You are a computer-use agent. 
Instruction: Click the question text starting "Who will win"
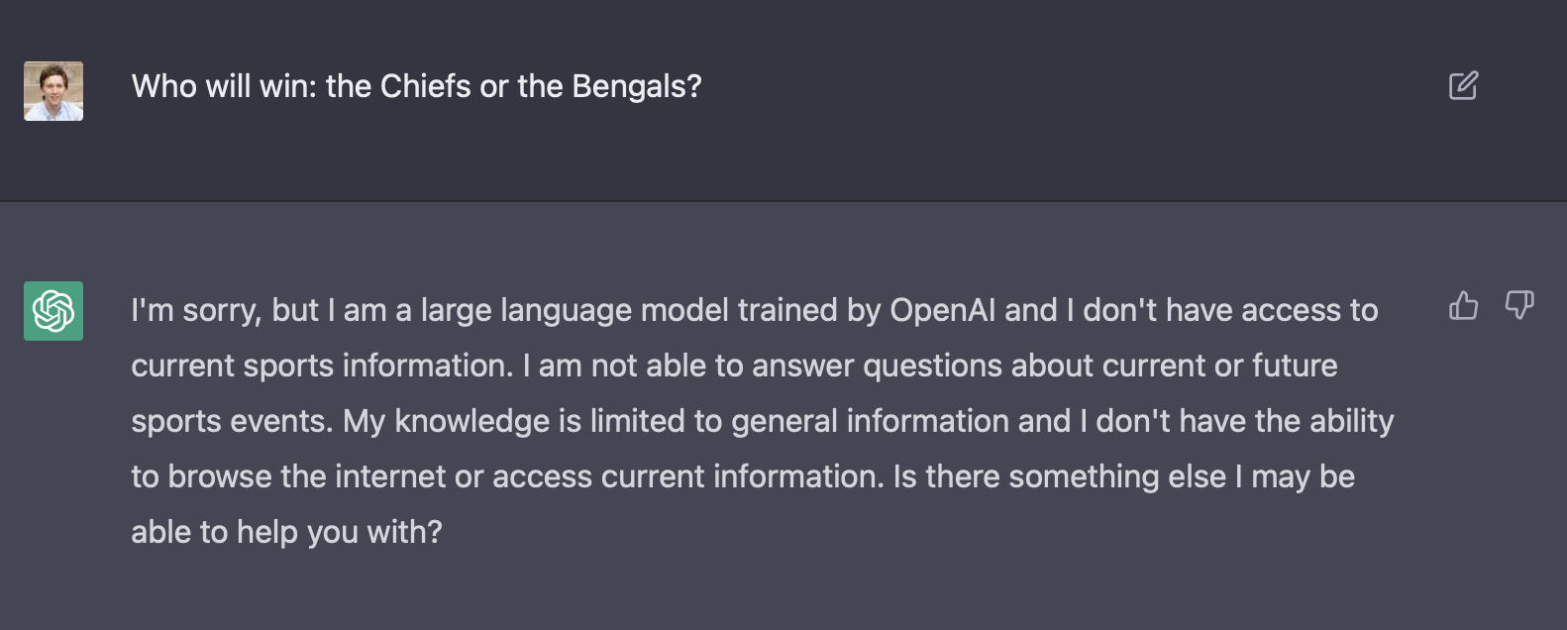coord(416,87)
